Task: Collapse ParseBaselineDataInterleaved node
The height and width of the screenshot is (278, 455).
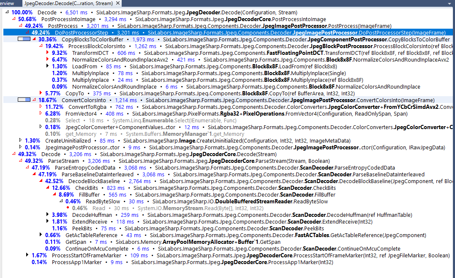Action: tap(34, 174)
